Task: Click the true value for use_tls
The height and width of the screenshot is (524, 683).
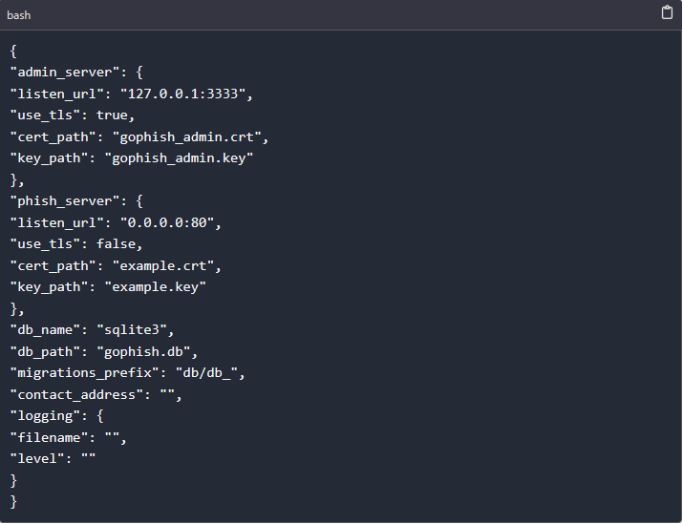Action: point(112,115)
